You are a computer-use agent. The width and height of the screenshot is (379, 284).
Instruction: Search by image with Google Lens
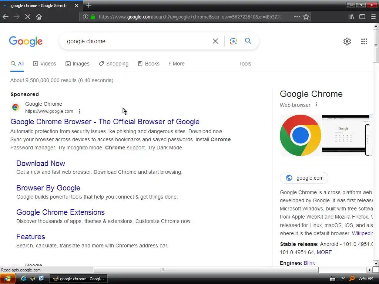[x=233, y=41]
